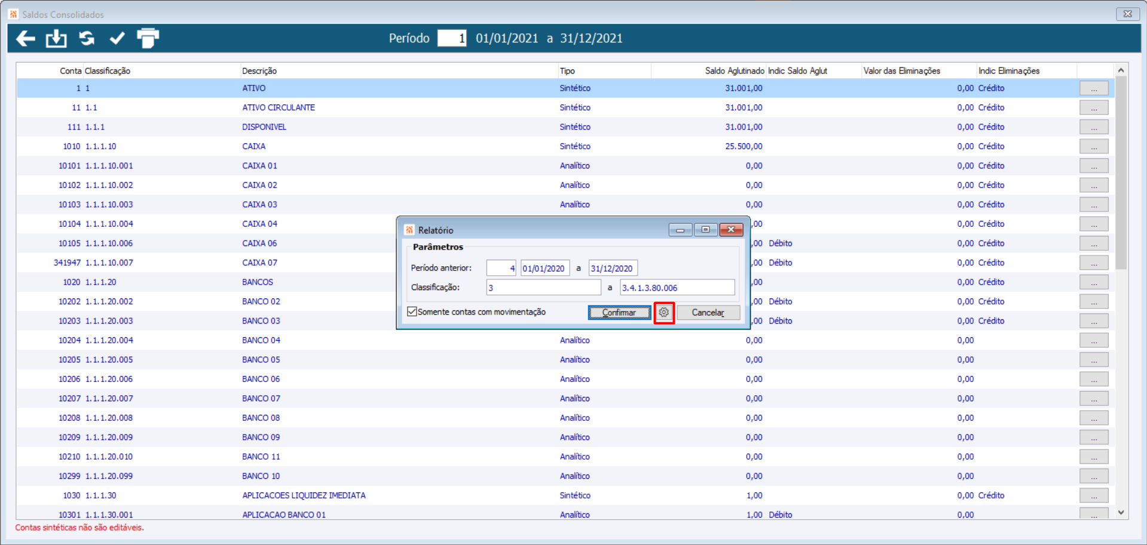Click the checkmark confirm toolbar icon

pyautogui.click(x=117, y=39)
